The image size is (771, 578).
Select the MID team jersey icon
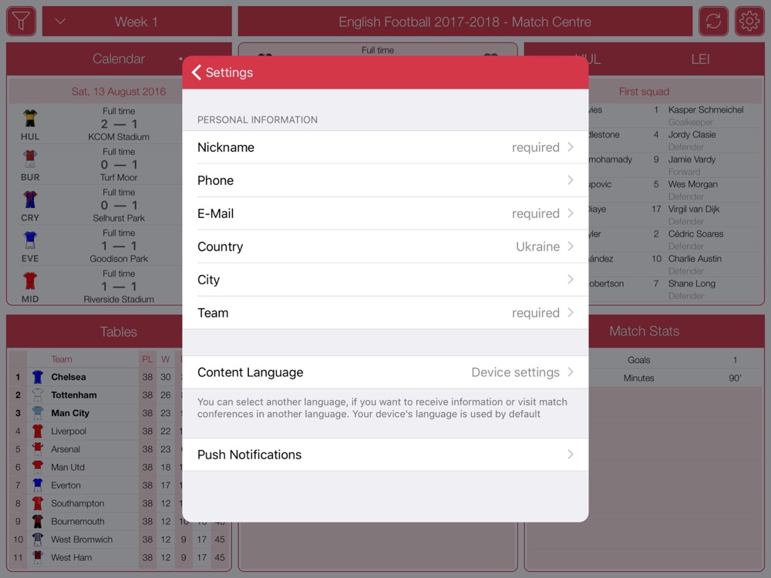point(30,281)
